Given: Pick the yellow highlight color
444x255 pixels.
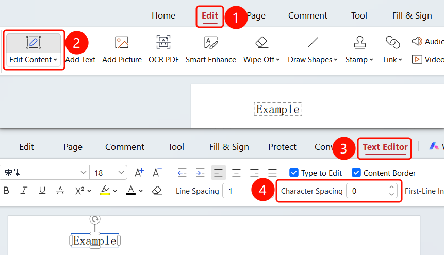Looking at the screenshot, I should pos(105,191).
